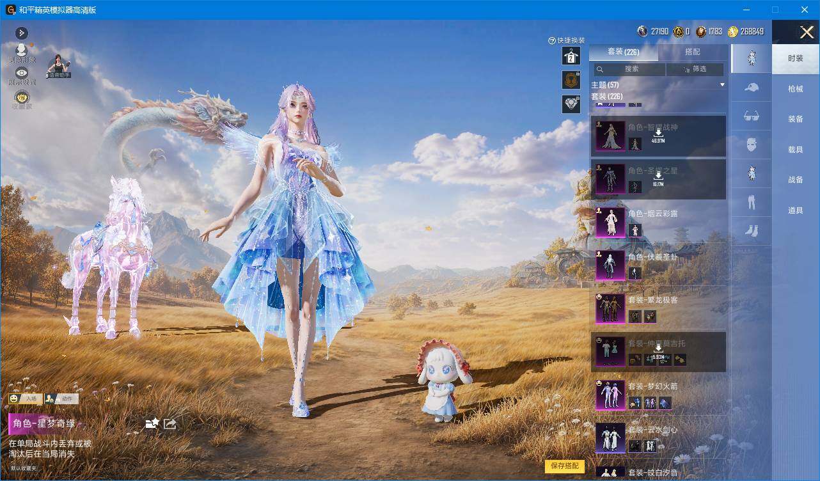
Task: Open the 筛选 filter options
Action: 695,69
